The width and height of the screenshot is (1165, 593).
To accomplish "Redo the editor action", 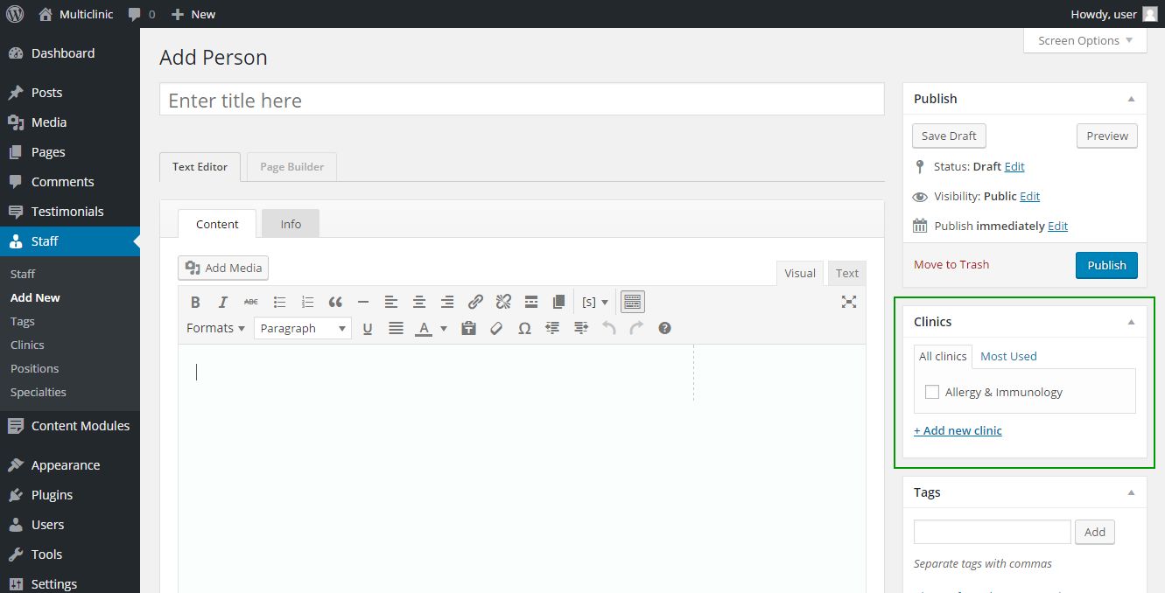I will coord(636,328).
